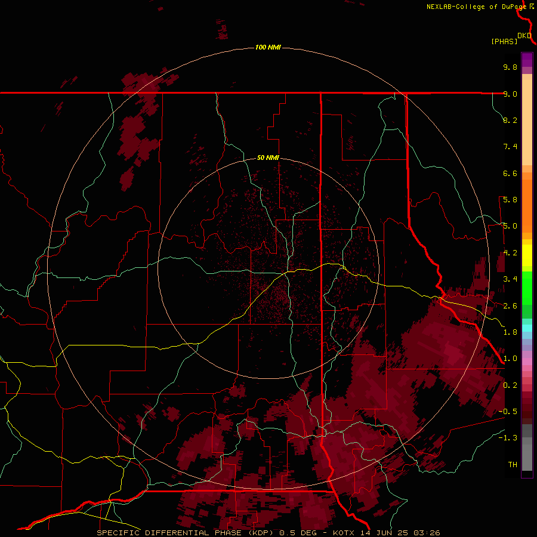Click the 1.0 legend value
Image resolution: width=537 pixels, height=537 pixels.
coord(510,359)
